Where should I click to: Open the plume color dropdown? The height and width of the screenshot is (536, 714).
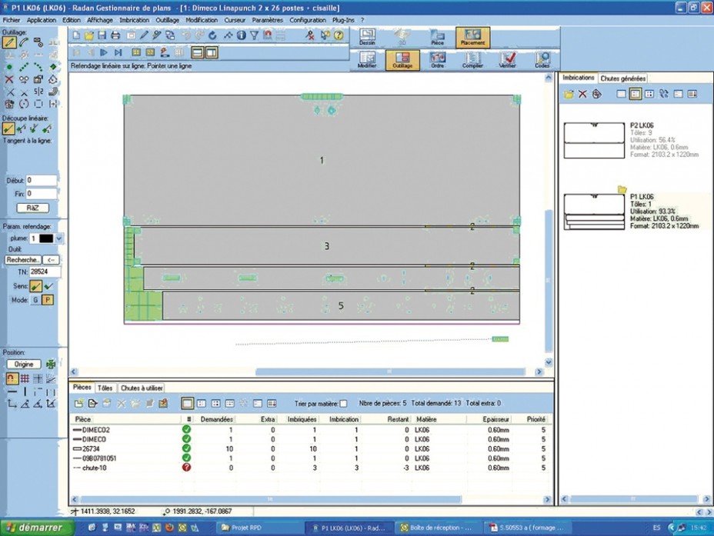[59, 238]
